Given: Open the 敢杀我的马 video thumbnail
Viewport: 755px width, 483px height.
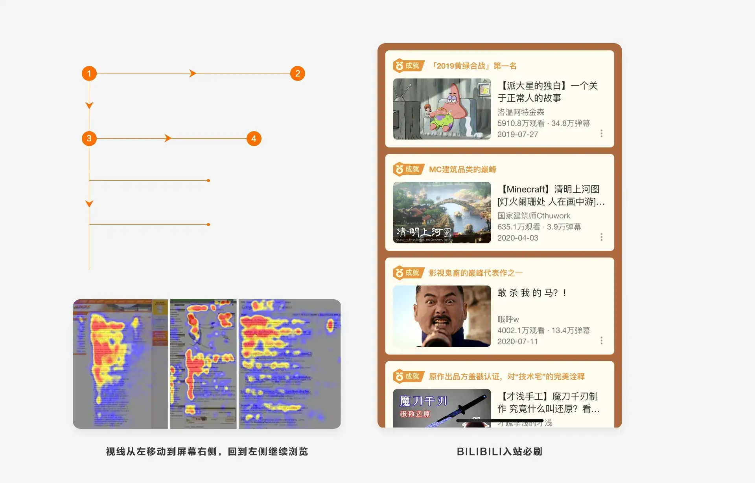Looking at the screenshot, I should (x=442, y=316).
